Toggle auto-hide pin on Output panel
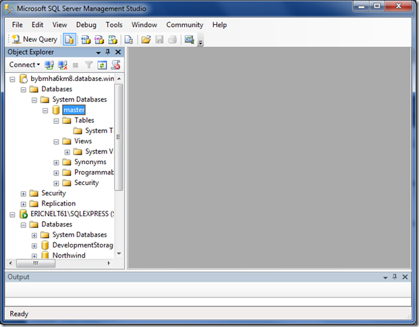This screenshot has height=327, width=419. (395, 277)
